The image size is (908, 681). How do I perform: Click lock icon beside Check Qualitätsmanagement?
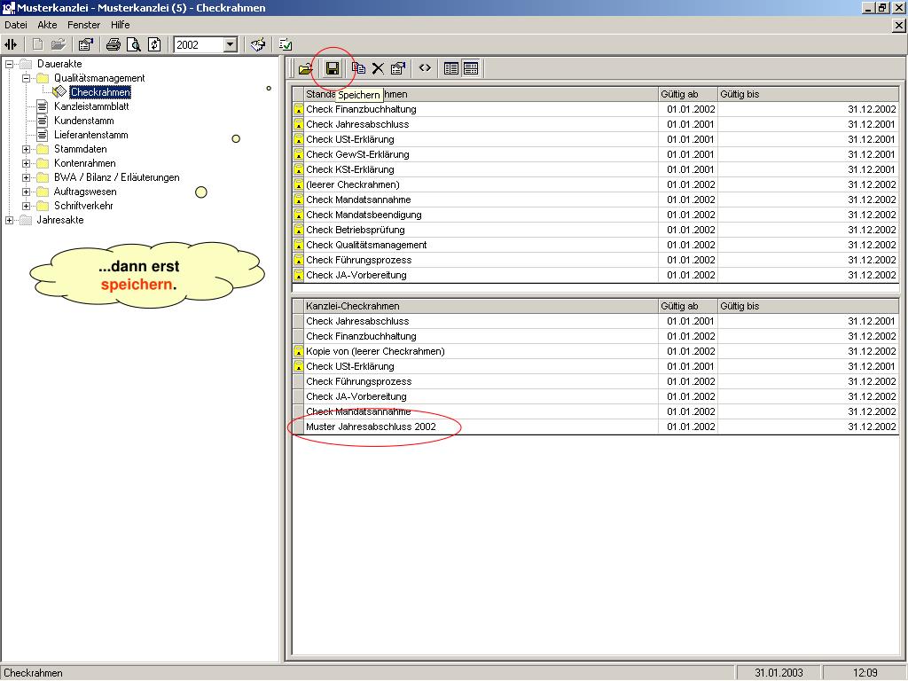pos(298,245)
